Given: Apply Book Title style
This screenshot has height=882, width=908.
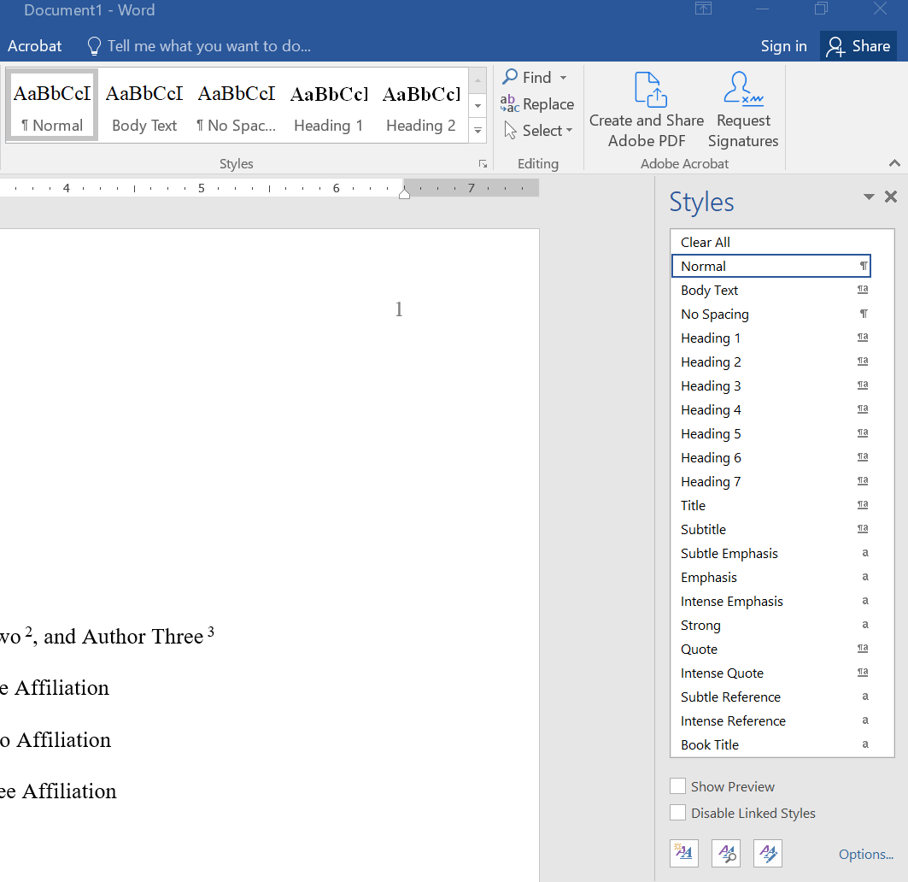Looking at the screenshot, I should click(770, 744).
